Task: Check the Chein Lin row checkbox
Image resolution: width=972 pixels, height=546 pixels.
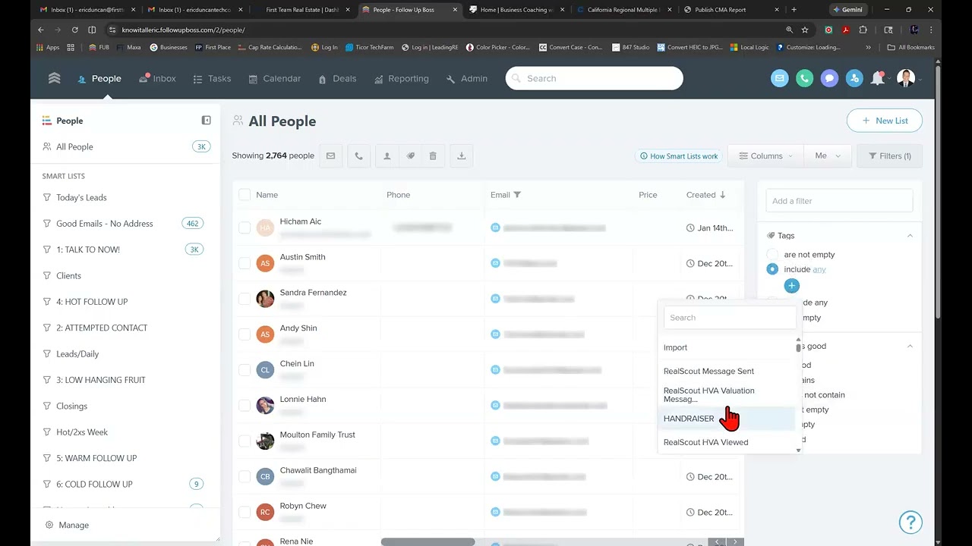Action: [245, 370]
